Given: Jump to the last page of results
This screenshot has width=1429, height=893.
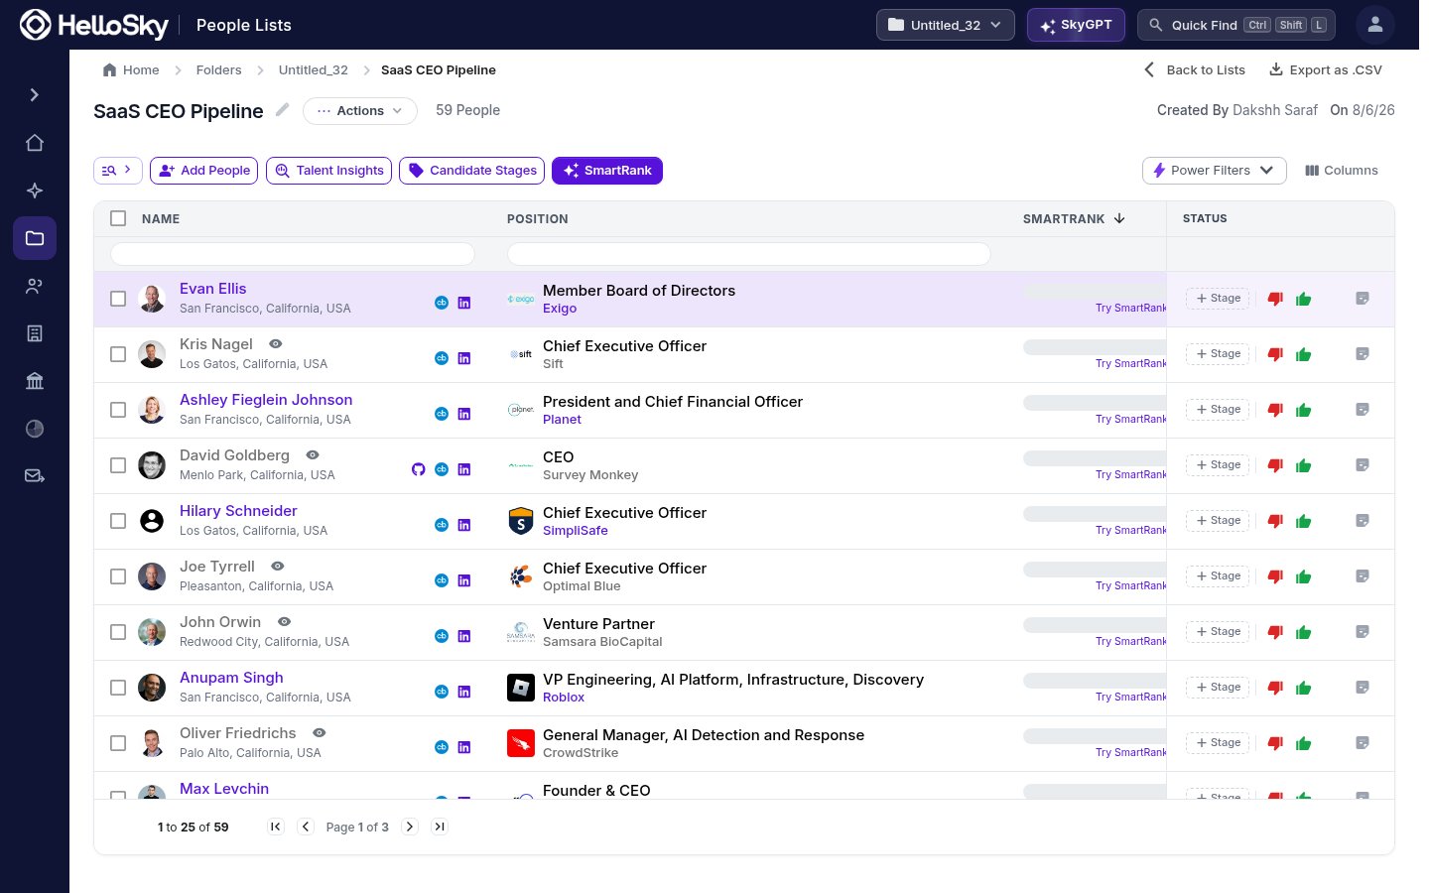Looking at the screenshot, I should (440, 827).
